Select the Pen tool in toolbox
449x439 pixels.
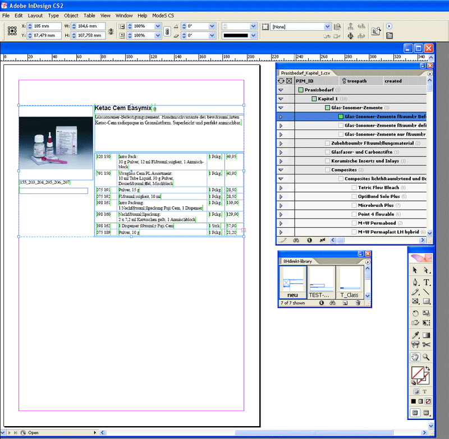pos(415,282)
